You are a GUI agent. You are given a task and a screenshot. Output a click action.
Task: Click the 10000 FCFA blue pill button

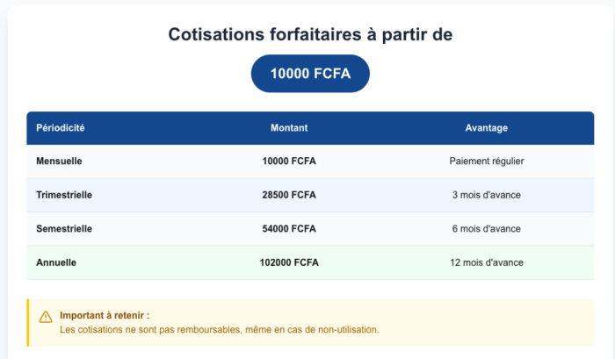pos(310,74)
